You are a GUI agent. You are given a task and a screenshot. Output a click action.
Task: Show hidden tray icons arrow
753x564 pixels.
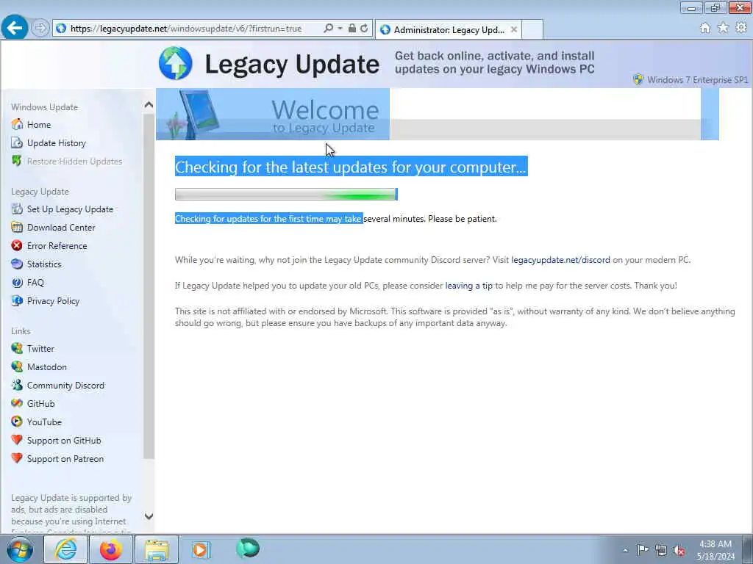[x=625, y=550]
